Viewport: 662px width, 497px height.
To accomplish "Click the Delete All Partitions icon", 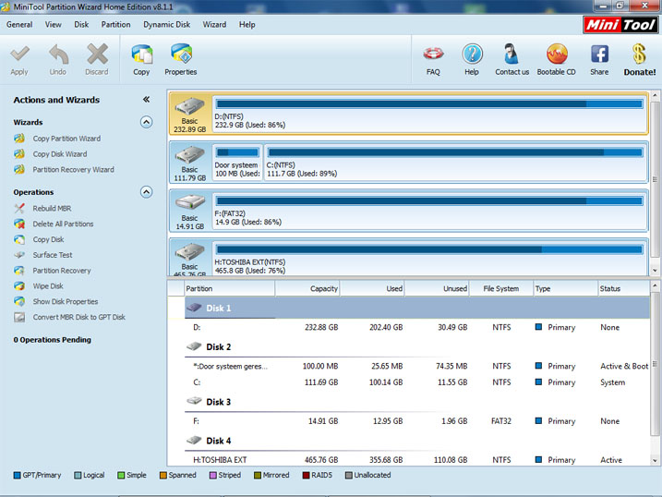I will click(19, 224).
